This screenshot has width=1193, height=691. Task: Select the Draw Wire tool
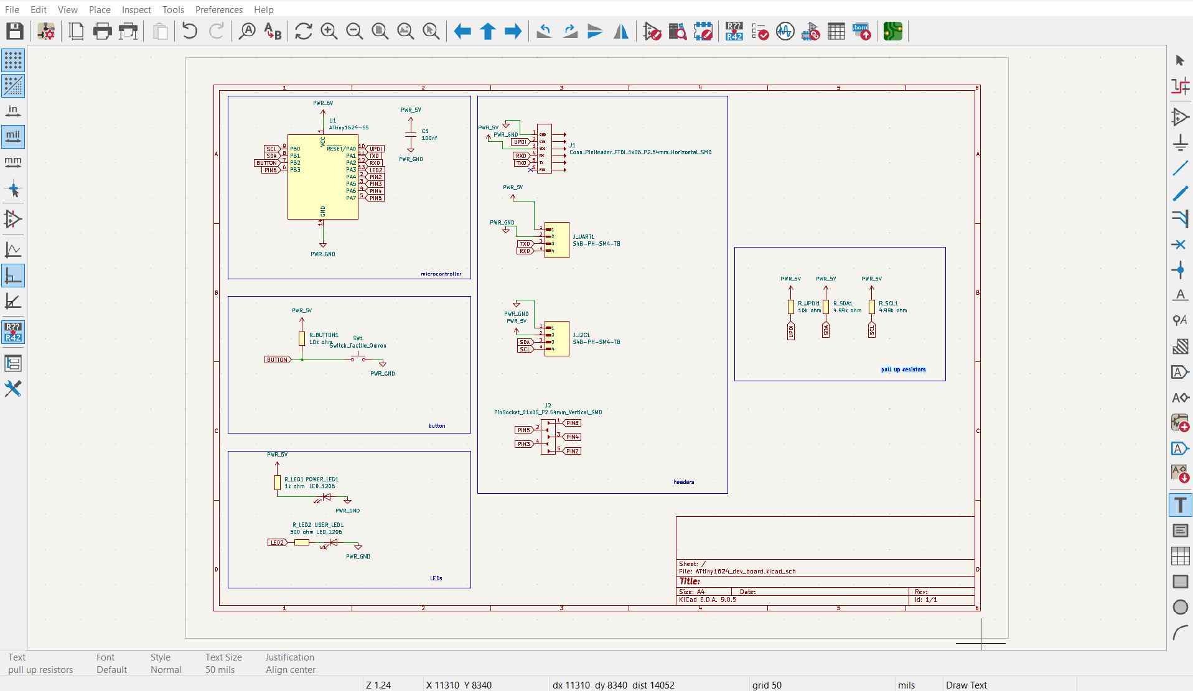(x=1180, y=168)
